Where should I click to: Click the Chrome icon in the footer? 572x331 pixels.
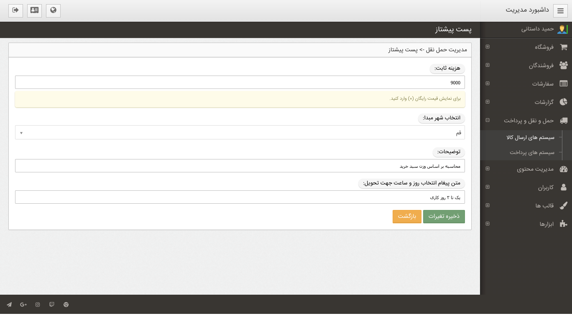coord(66,305)
